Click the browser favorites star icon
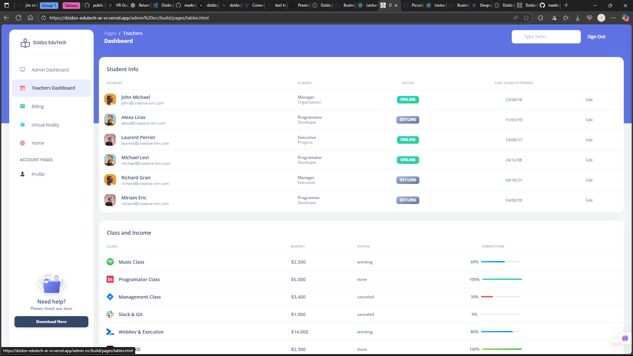 [526, 18]
